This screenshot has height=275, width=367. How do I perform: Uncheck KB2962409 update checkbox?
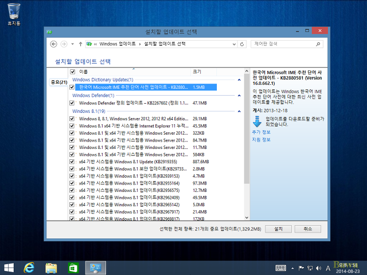pyautogui.click(x=72, y=198)
